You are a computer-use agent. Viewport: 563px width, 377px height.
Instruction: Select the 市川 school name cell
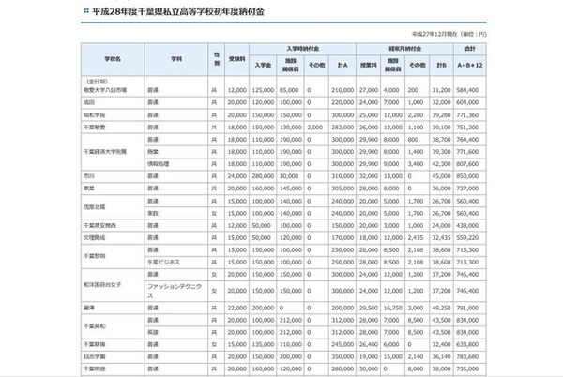113,176
